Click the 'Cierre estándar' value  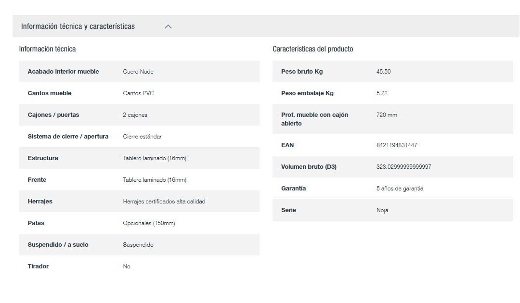click(x=142, y=137)
